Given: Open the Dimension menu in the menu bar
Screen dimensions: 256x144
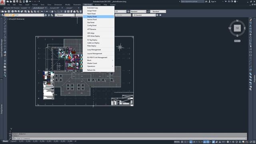Looking at the screenshot, I should click(58, 5).
